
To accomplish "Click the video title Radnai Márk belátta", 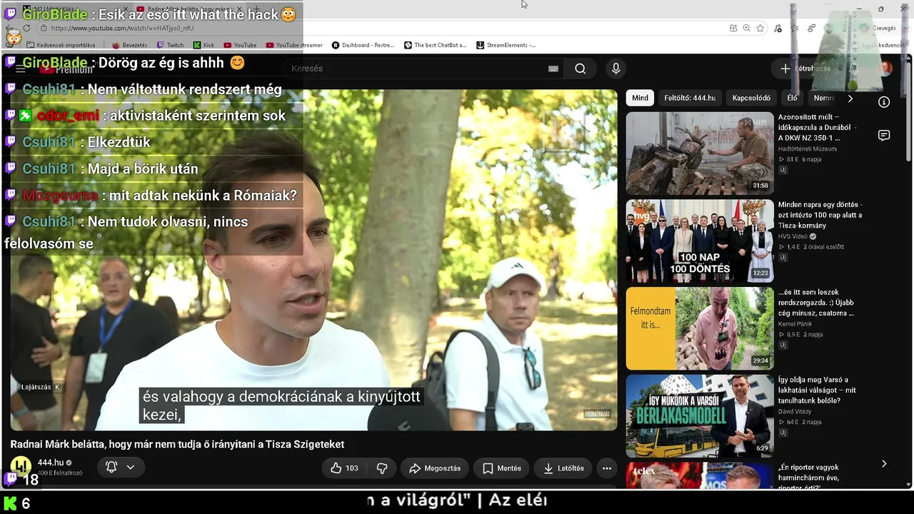I will click(177, 444).
